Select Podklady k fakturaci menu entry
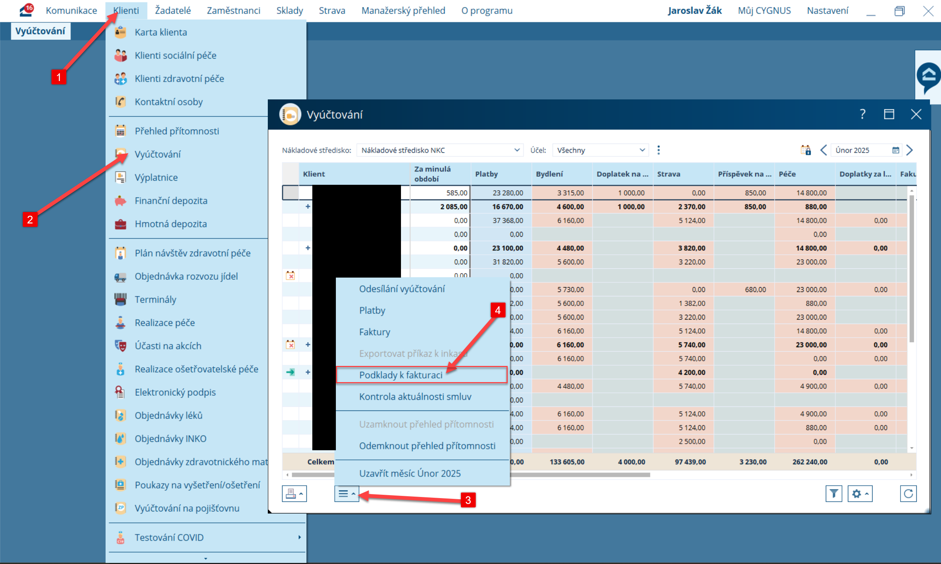Image resolution: width=941 pixels, height=564 pixels. [x=401, y=375]
